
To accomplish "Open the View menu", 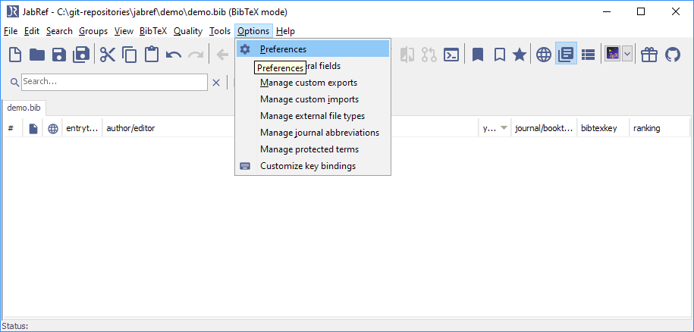I will [x=124, y=31].
